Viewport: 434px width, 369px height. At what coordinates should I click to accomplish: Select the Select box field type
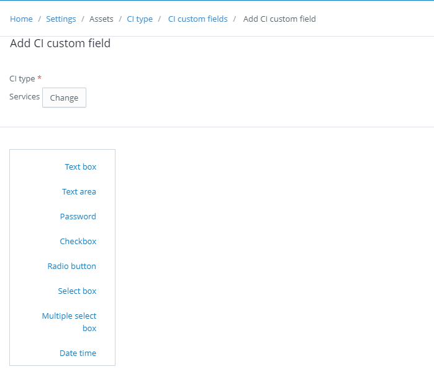tap(77, 291)
